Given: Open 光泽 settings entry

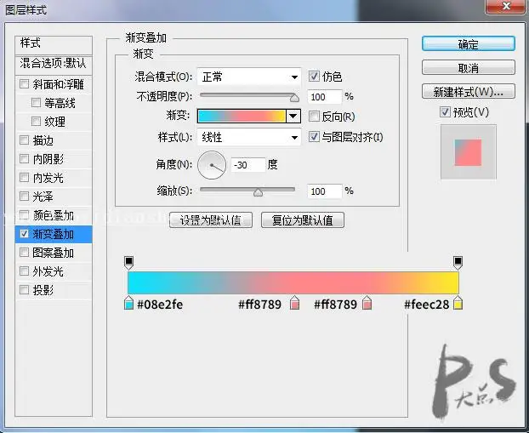Looking at the screenshot, I should click(43, 197).
